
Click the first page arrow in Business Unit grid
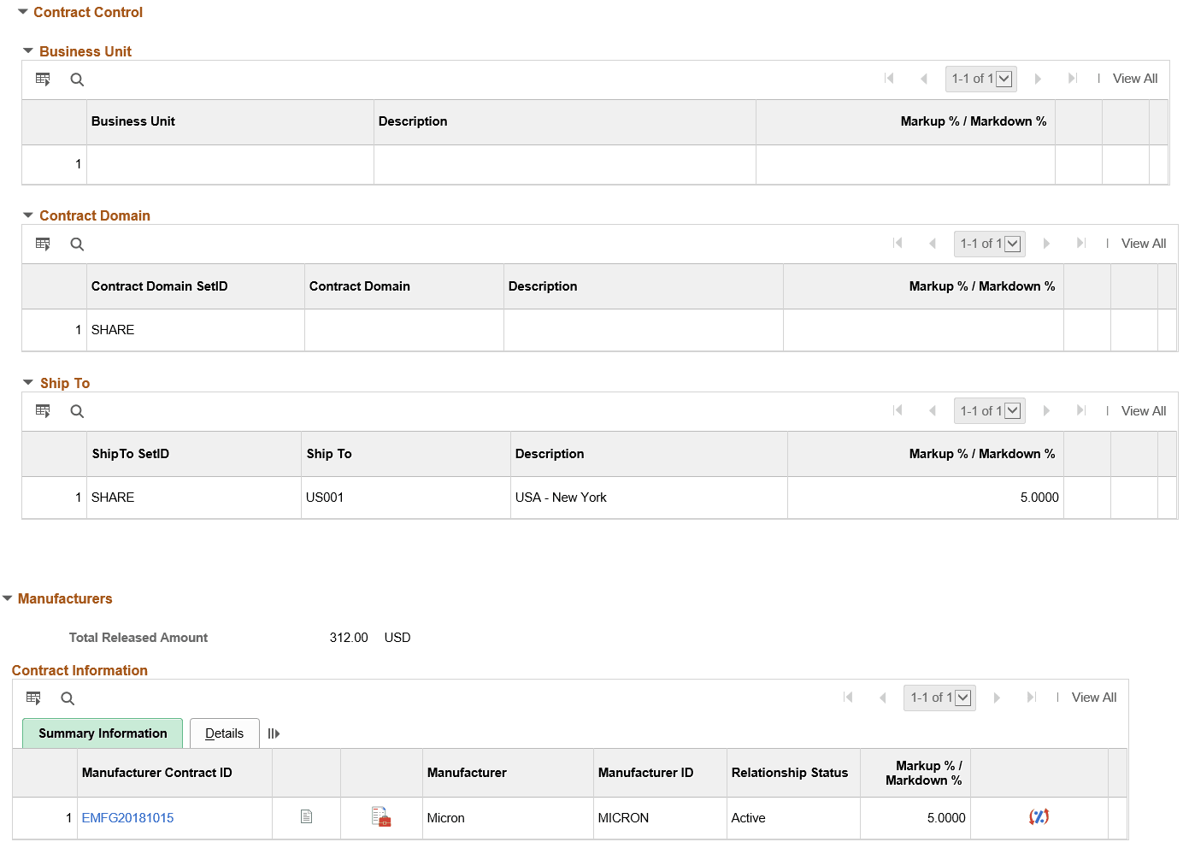(889, 79)
